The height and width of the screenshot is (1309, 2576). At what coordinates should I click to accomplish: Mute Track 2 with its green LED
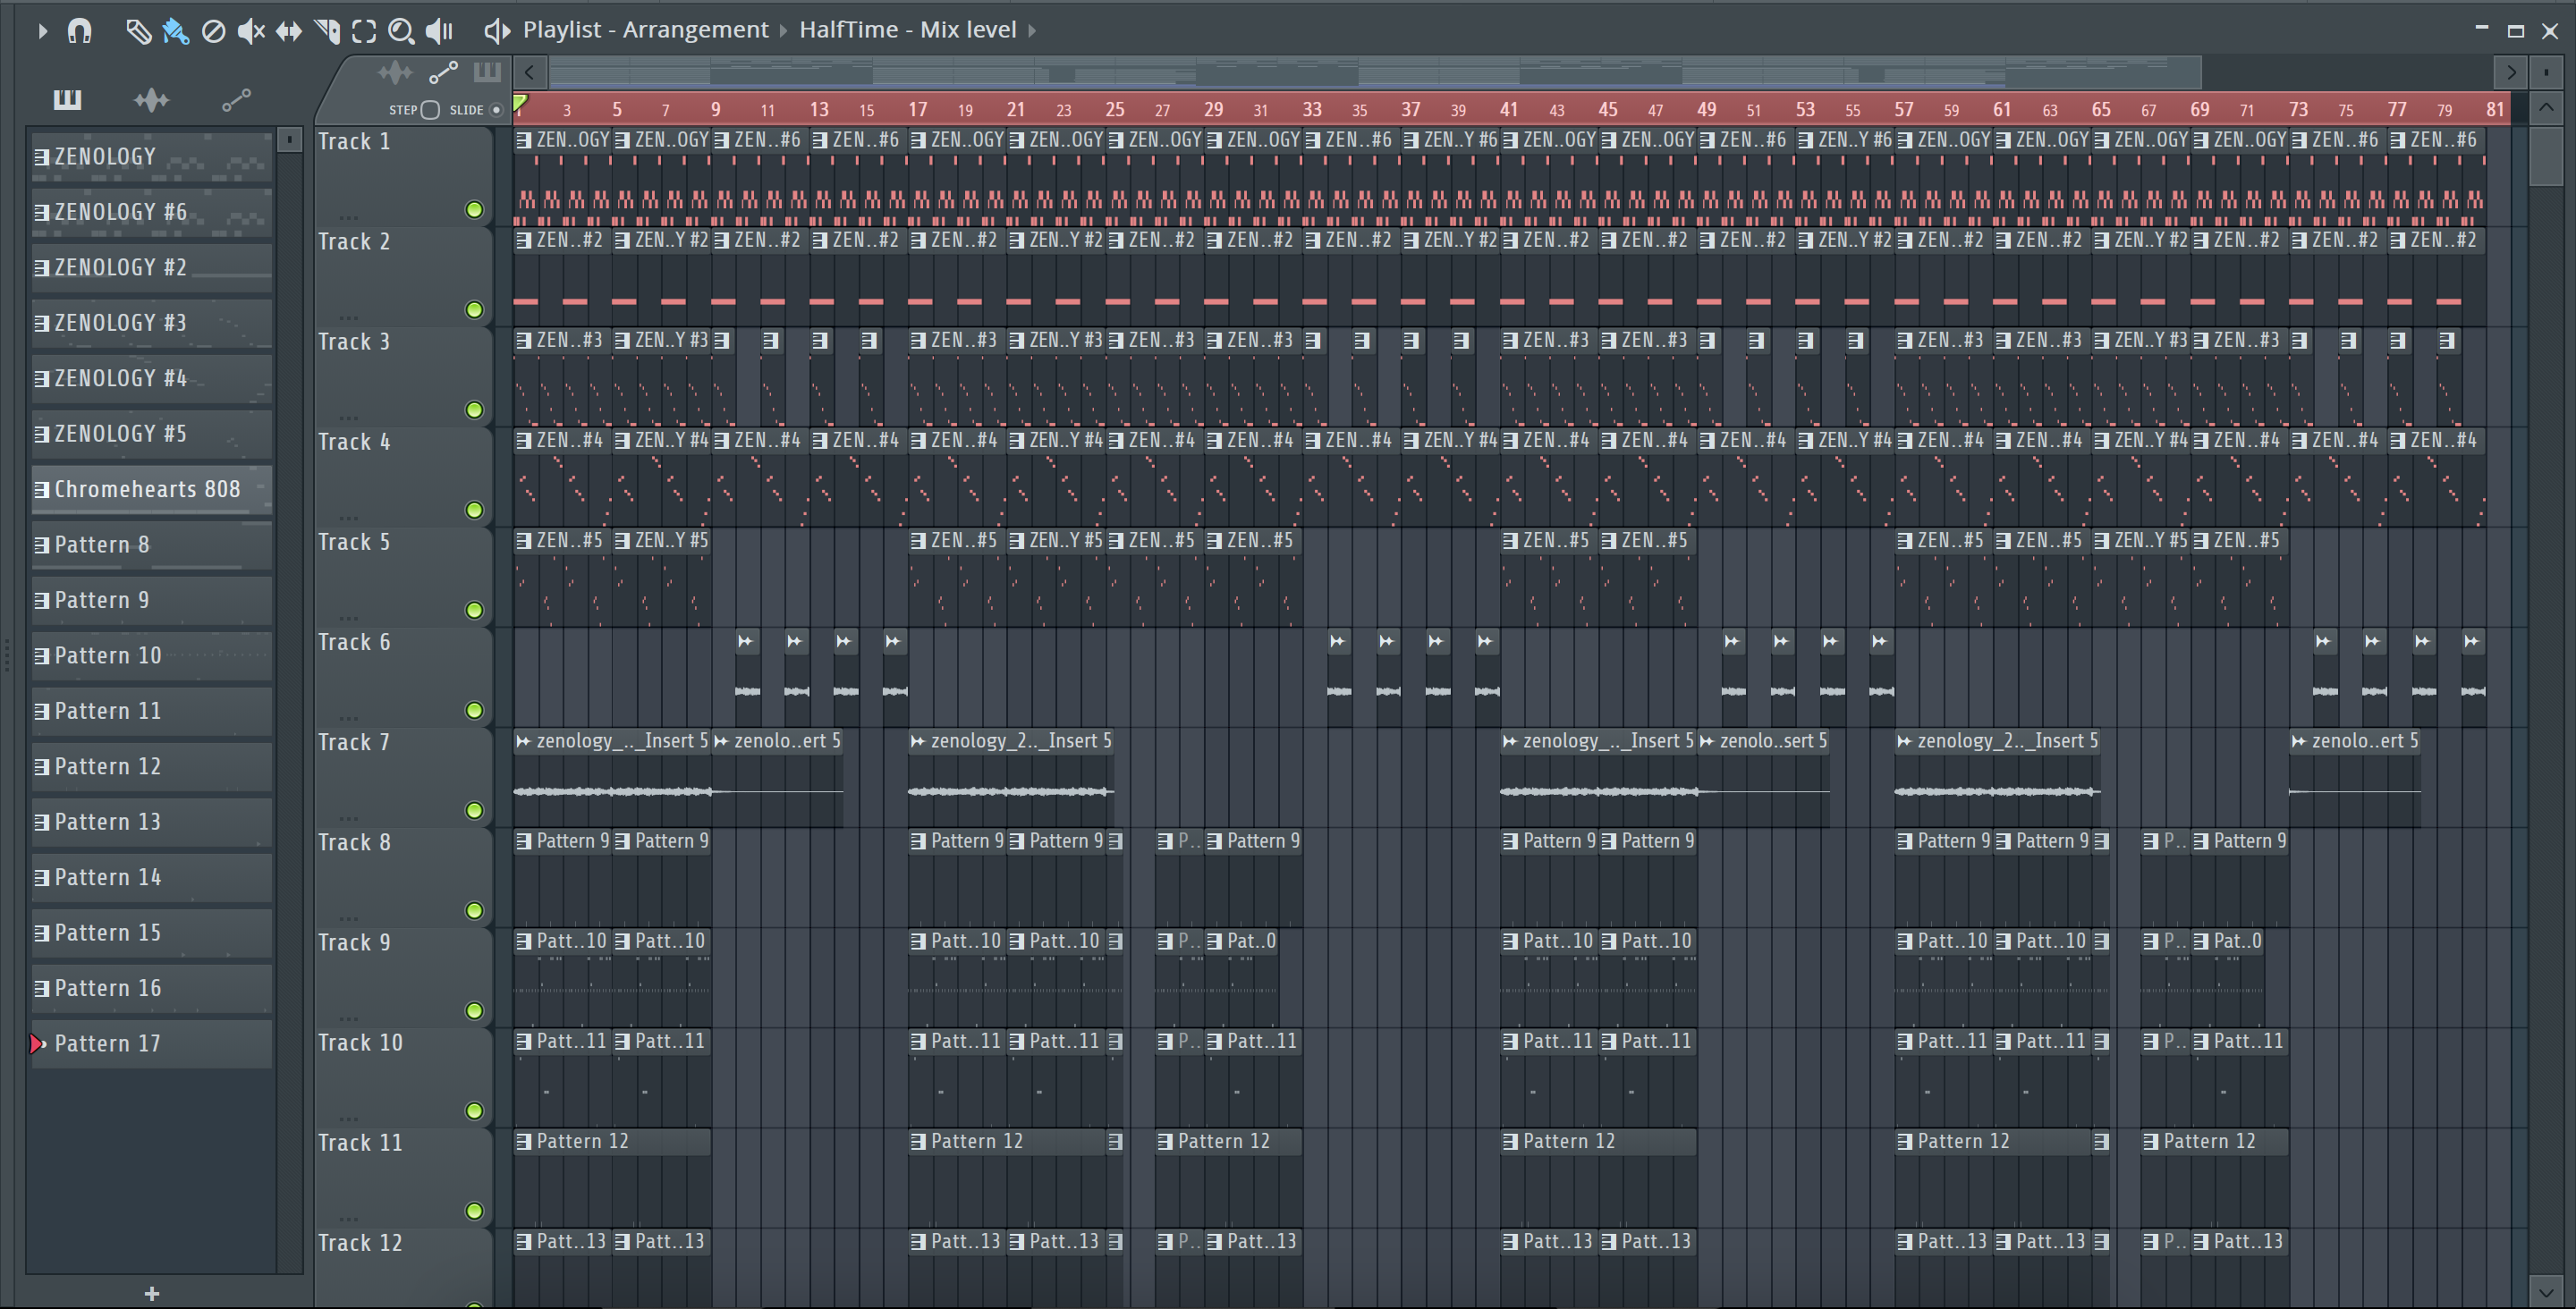point(474,310)
